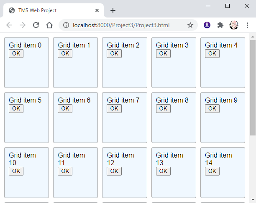Select the 'Grid item 1' label
The width and height of the screenshot is (256, 203).
(x=74, y=45)
